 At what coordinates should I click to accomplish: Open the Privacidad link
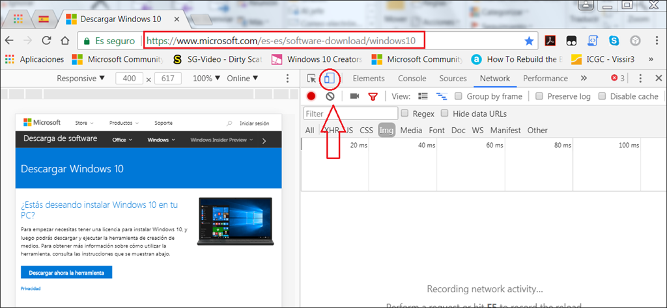(x=30, y=289)
